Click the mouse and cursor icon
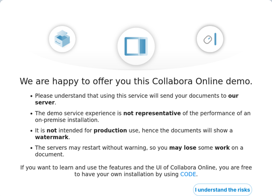The width and height of the screenshot is (272, 196). point(210,39)
